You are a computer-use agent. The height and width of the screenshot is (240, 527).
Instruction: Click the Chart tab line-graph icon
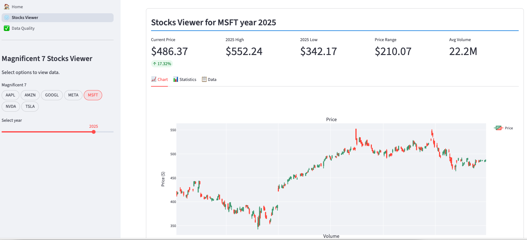(x=154, y=79)
